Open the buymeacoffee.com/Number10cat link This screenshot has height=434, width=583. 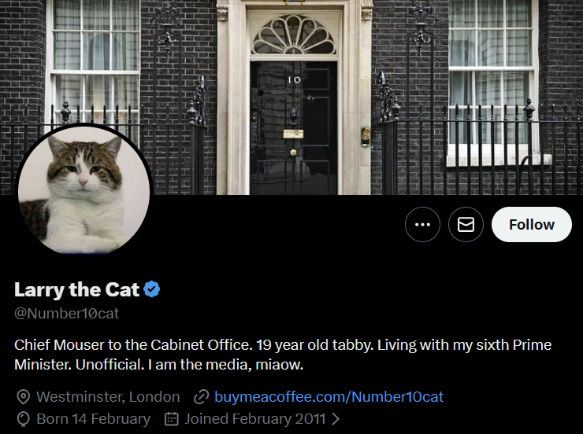pyautogui.click(x=329, y=397)
